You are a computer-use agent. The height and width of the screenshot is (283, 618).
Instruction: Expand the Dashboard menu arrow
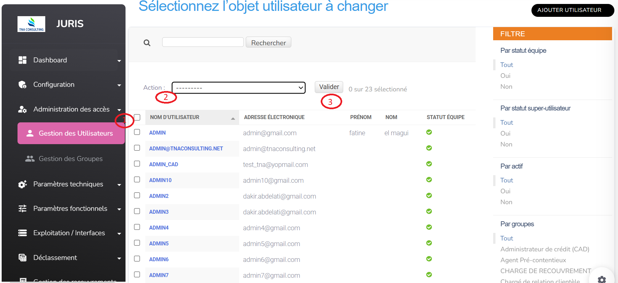point(119,61)
